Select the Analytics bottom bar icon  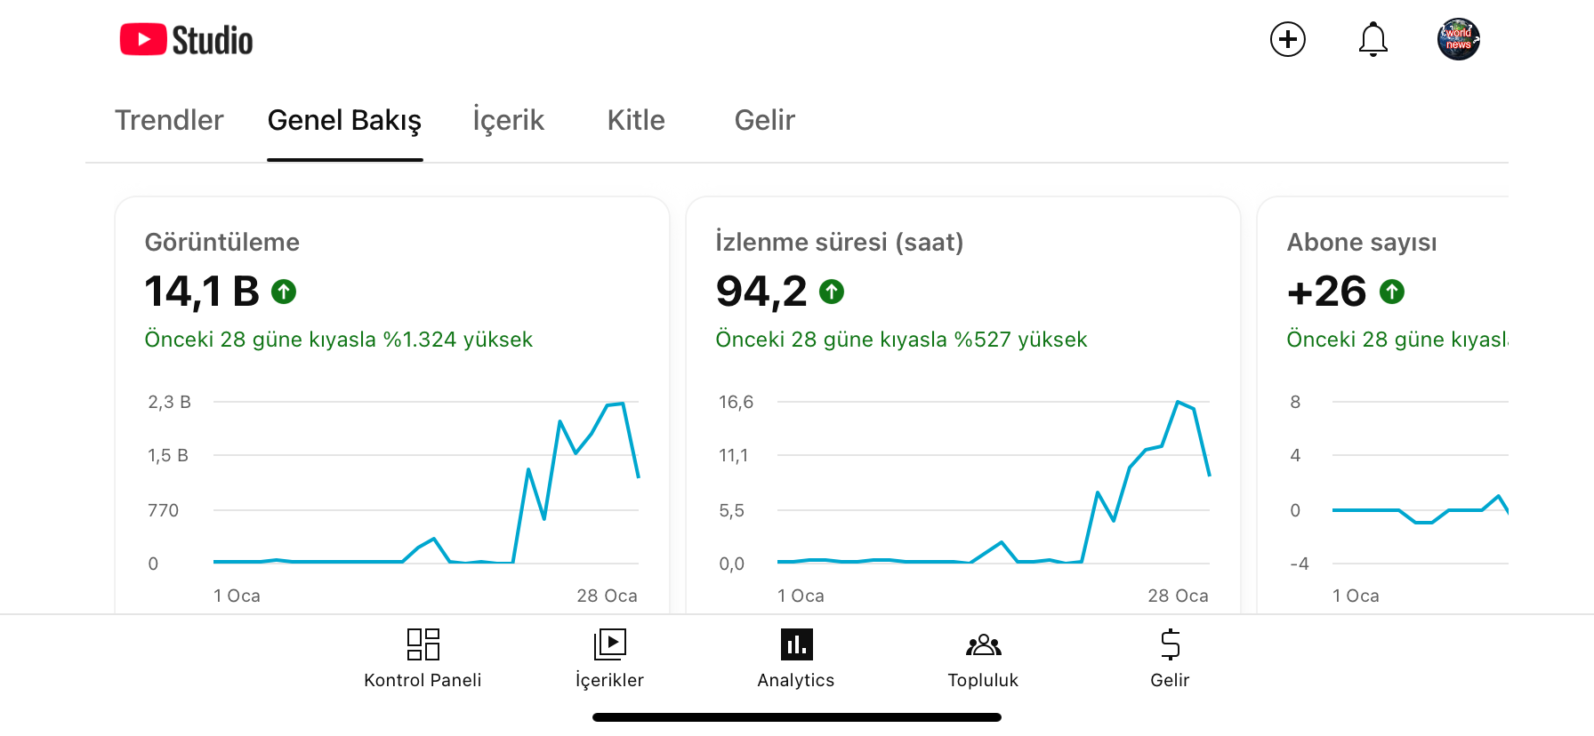pyautogui.click(x=796, y=658)
